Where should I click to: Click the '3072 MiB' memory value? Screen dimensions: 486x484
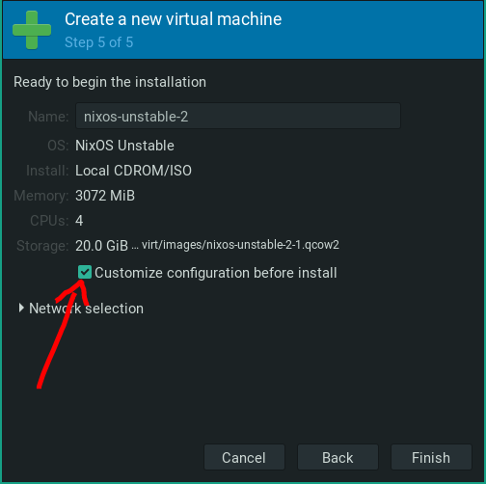(x=105, y=196)
